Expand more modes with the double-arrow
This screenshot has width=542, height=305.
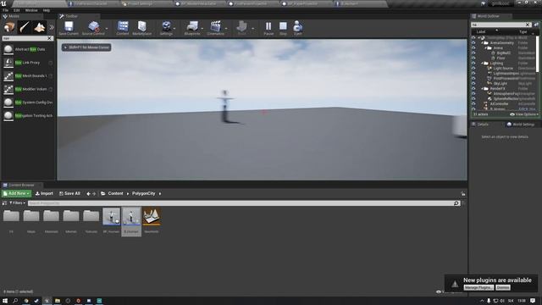coord(52,27)
